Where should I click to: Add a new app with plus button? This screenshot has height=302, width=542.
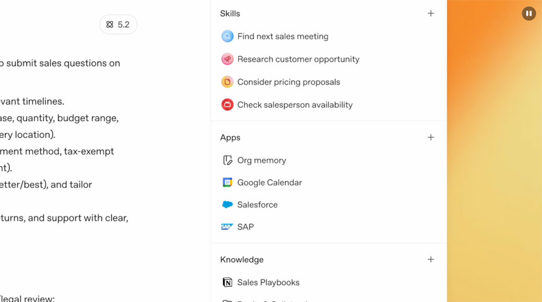point(430,137)
